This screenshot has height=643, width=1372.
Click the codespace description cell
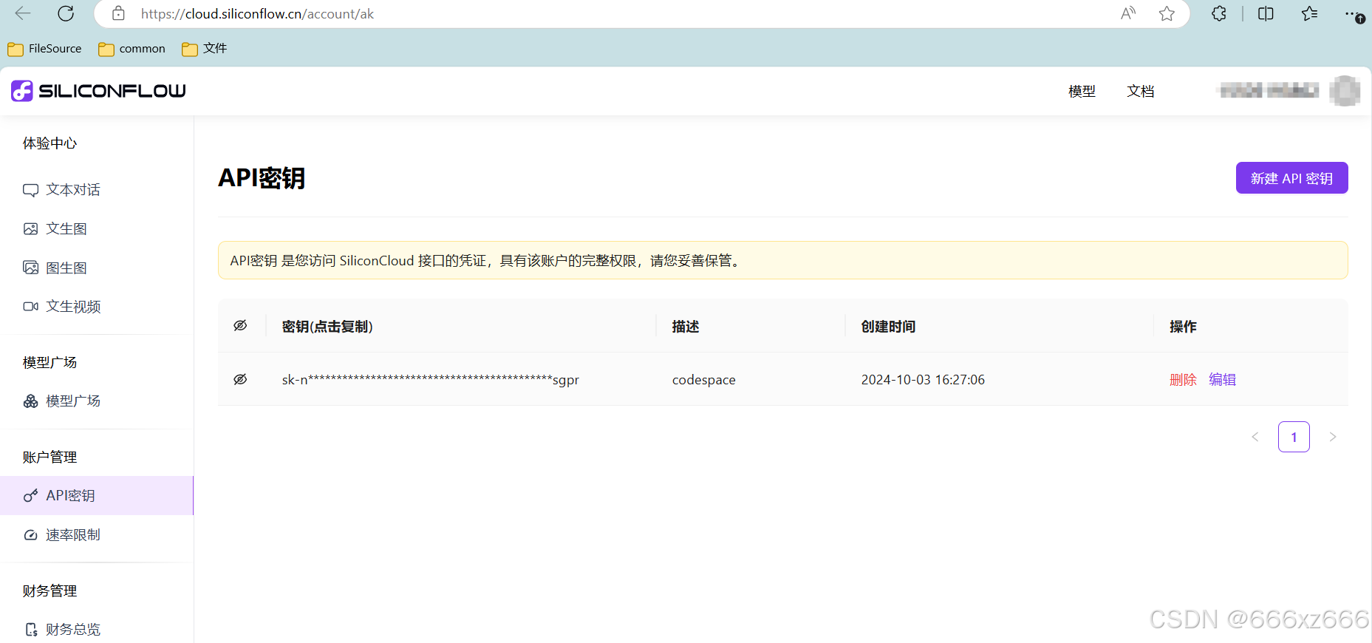(x=703, y=380)
